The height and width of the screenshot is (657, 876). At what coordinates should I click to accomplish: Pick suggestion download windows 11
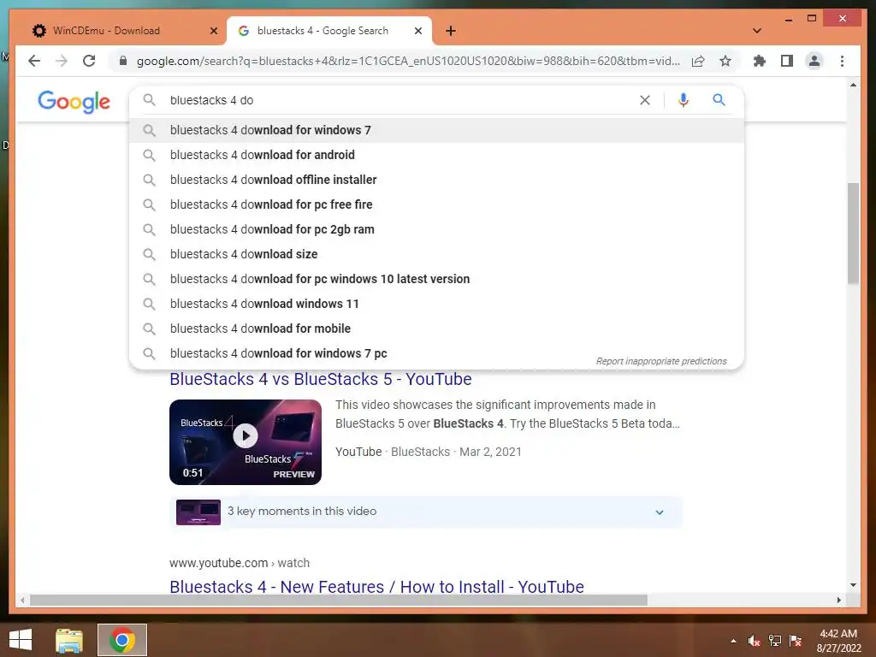tap(436, 304)
